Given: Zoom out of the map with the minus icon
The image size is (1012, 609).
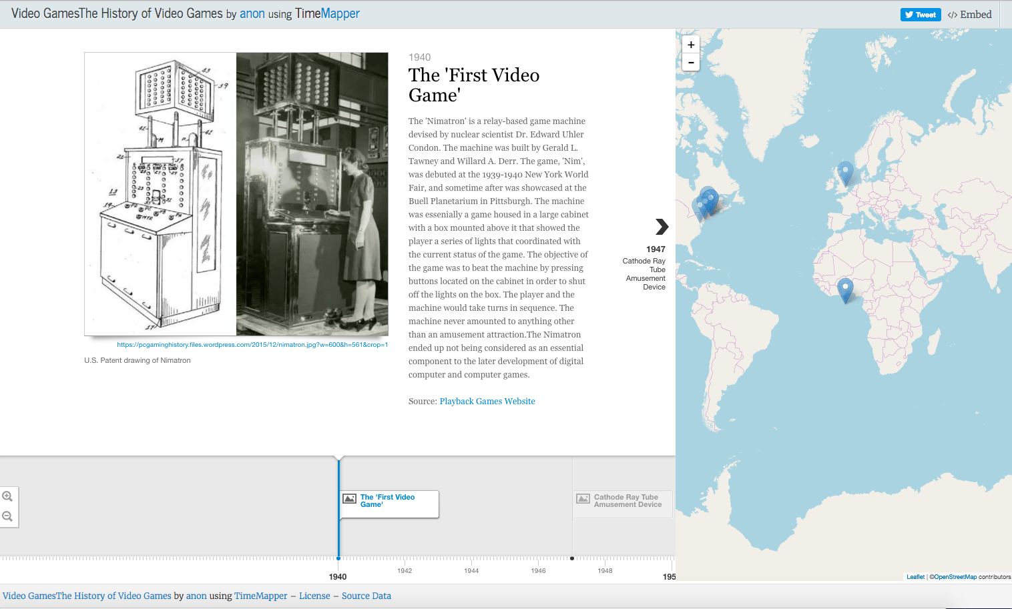Looking at the screenshot, I should [690, 62].
